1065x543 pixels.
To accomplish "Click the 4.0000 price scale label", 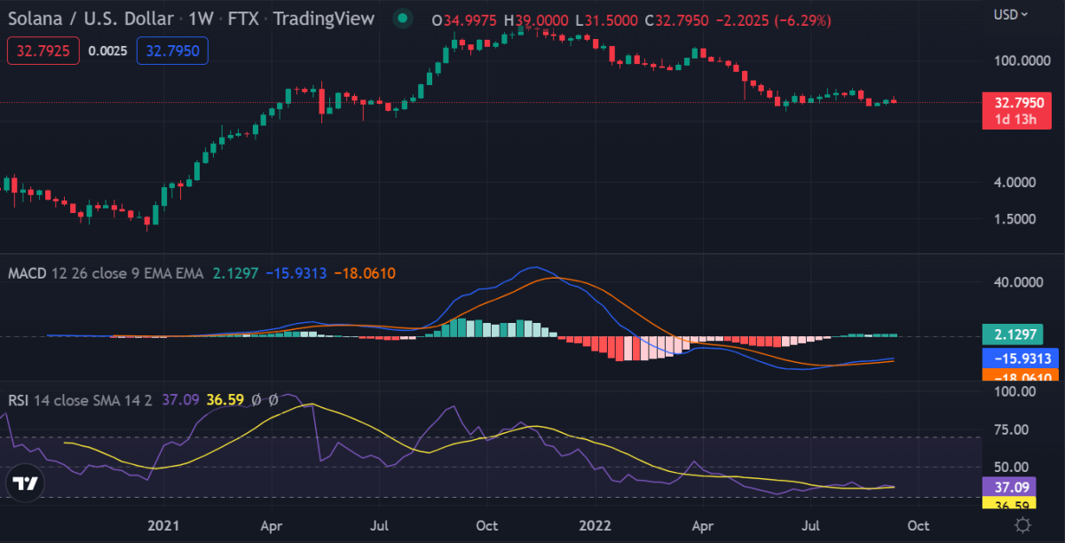I will (x=1015, y=182).
